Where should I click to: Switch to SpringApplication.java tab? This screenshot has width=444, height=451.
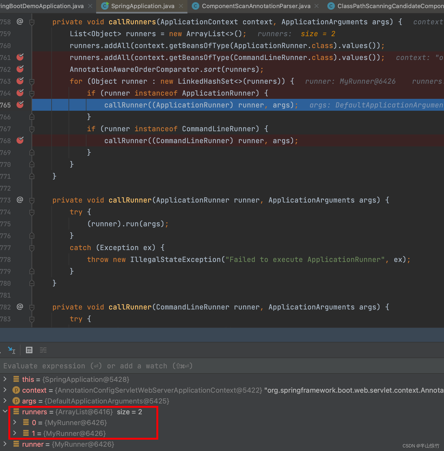pos(142,6)
